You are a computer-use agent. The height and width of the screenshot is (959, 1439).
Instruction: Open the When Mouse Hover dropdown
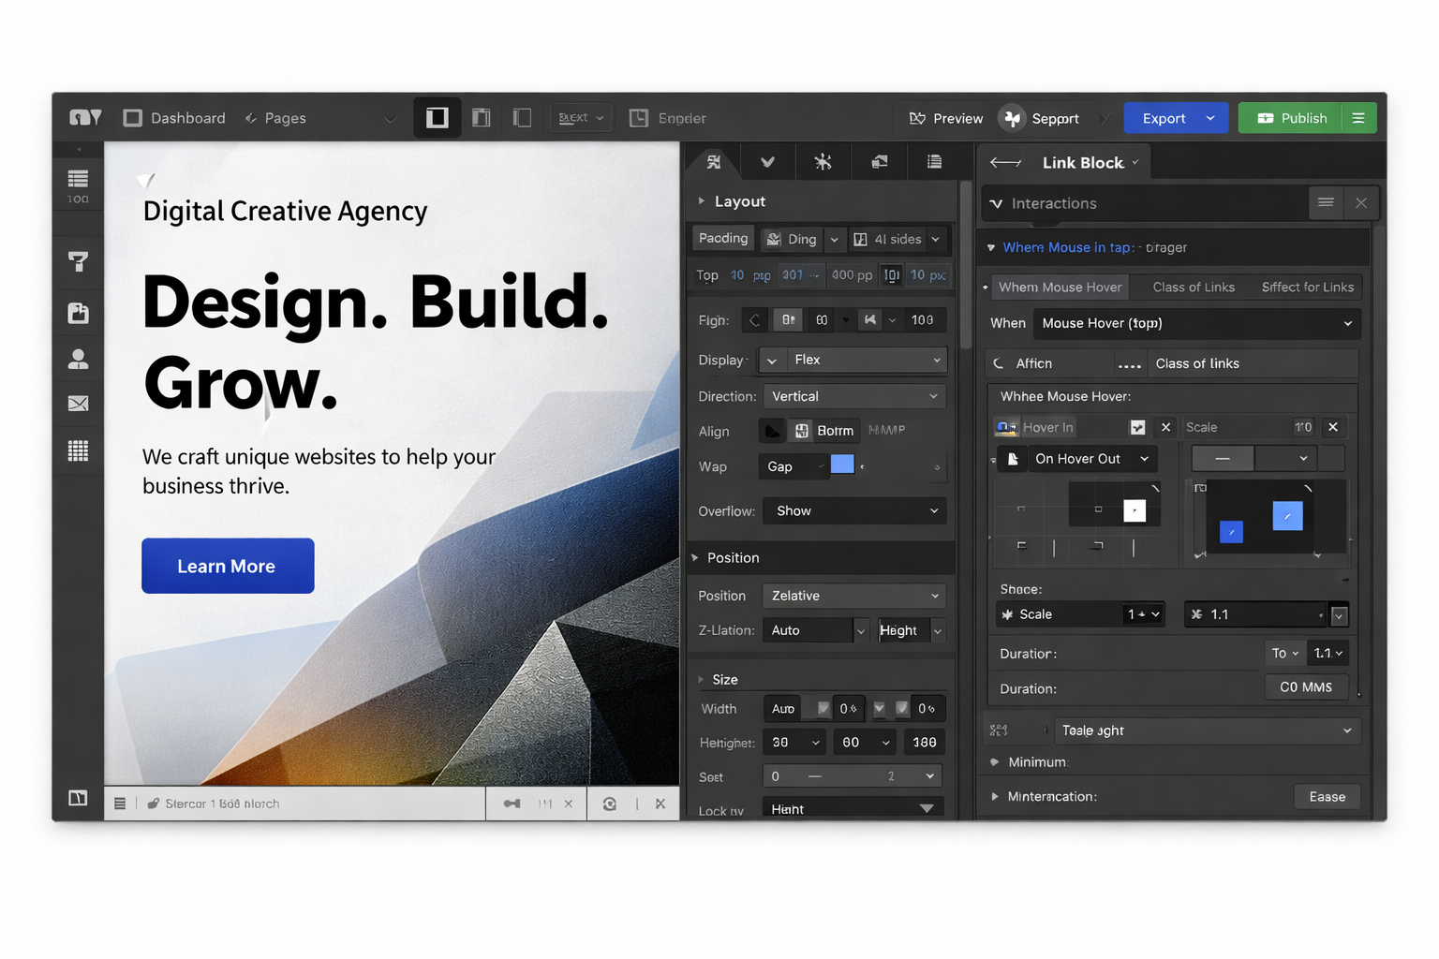point(1196,323)
